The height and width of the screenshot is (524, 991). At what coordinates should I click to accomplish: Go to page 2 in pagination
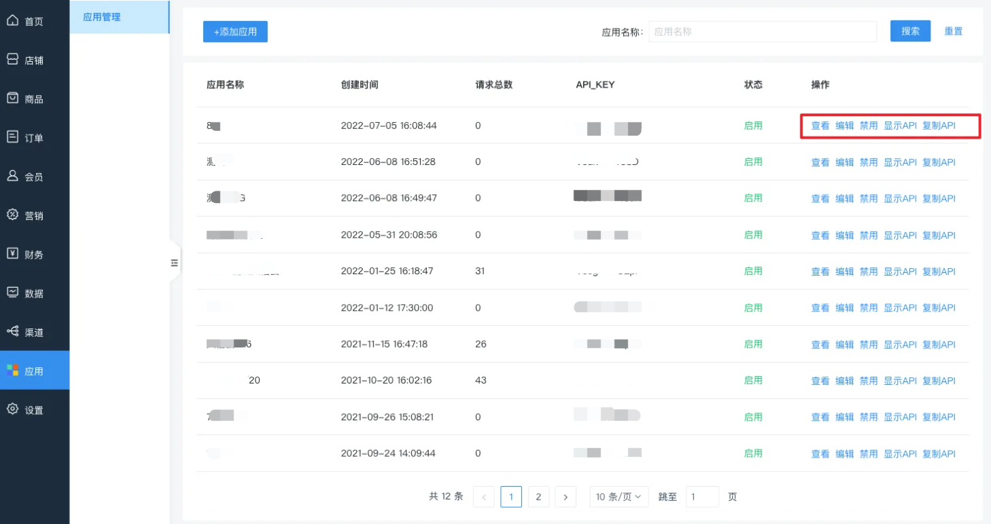538,496
